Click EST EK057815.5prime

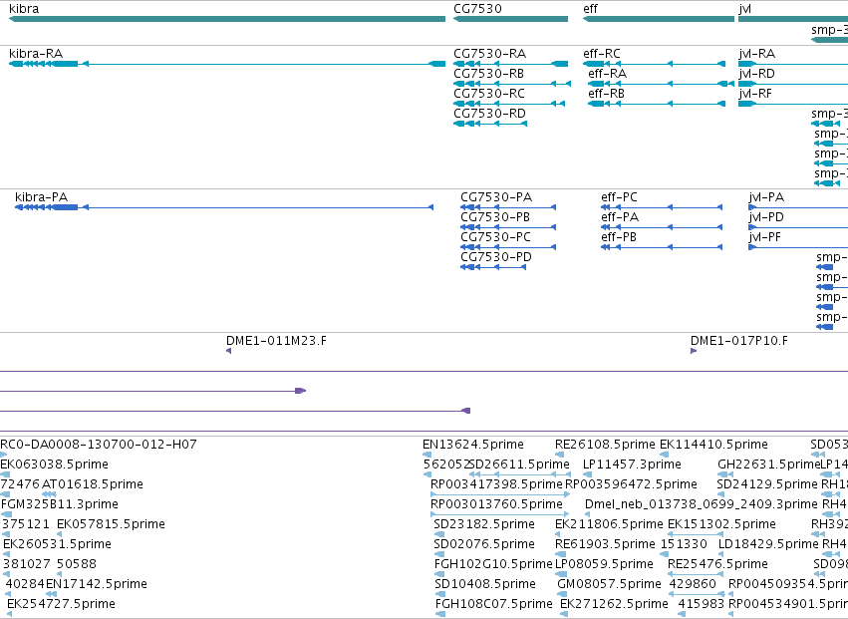tap(111, 524)
